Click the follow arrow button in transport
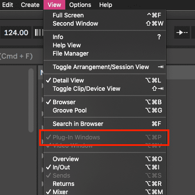This screenshot has width=195, height=195. tap(182, 33)
